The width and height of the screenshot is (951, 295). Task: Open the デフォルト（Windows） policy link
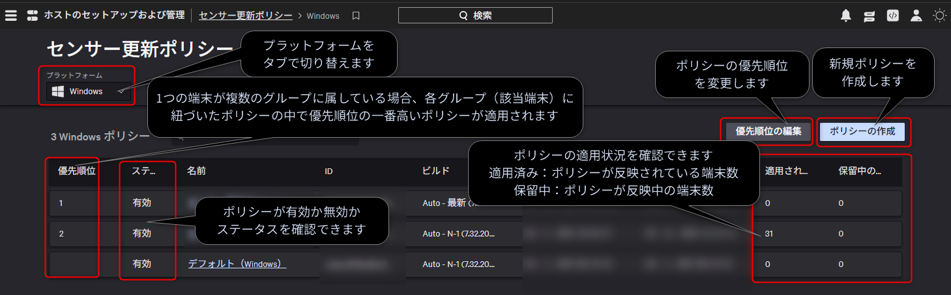click(237, 264)
